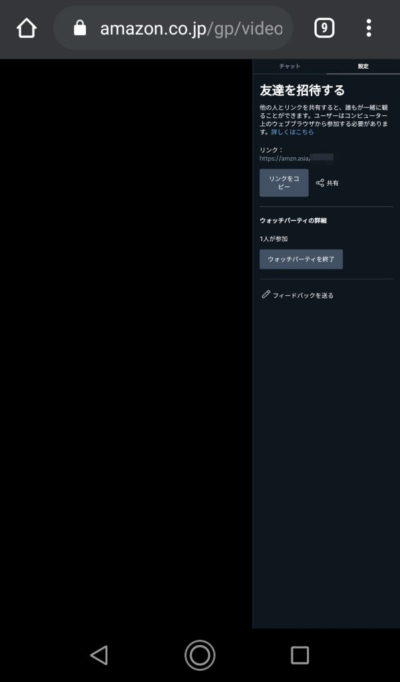The width and height of the screenshot is (400, 682).
Task: Click the share icon next to 共有
Action: point(320,183)
